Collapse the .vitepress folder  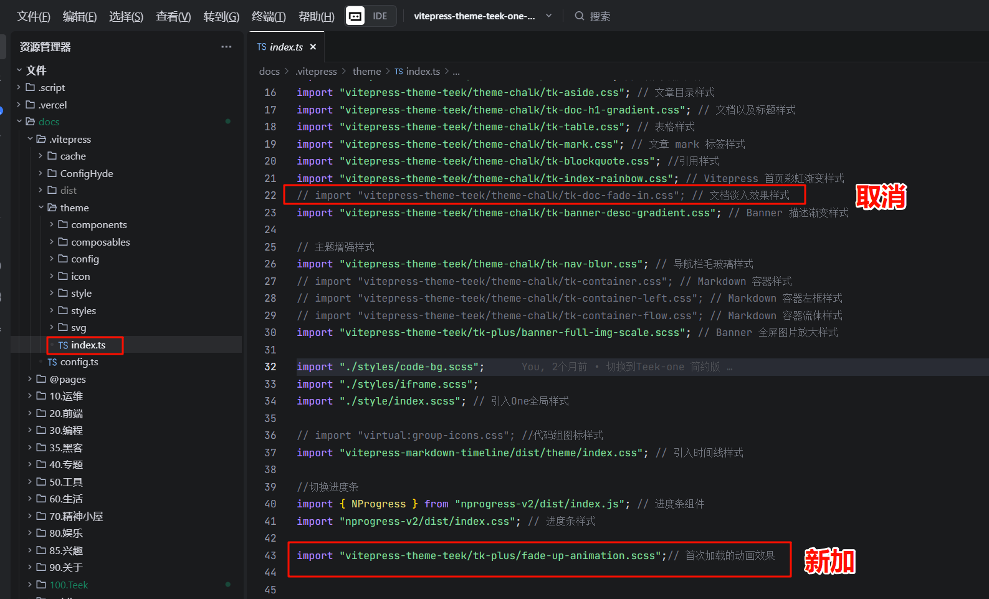[30, 139]
